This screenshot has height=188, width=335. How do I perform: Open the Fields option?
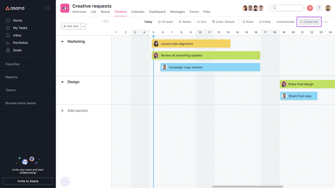click(265, 22)
